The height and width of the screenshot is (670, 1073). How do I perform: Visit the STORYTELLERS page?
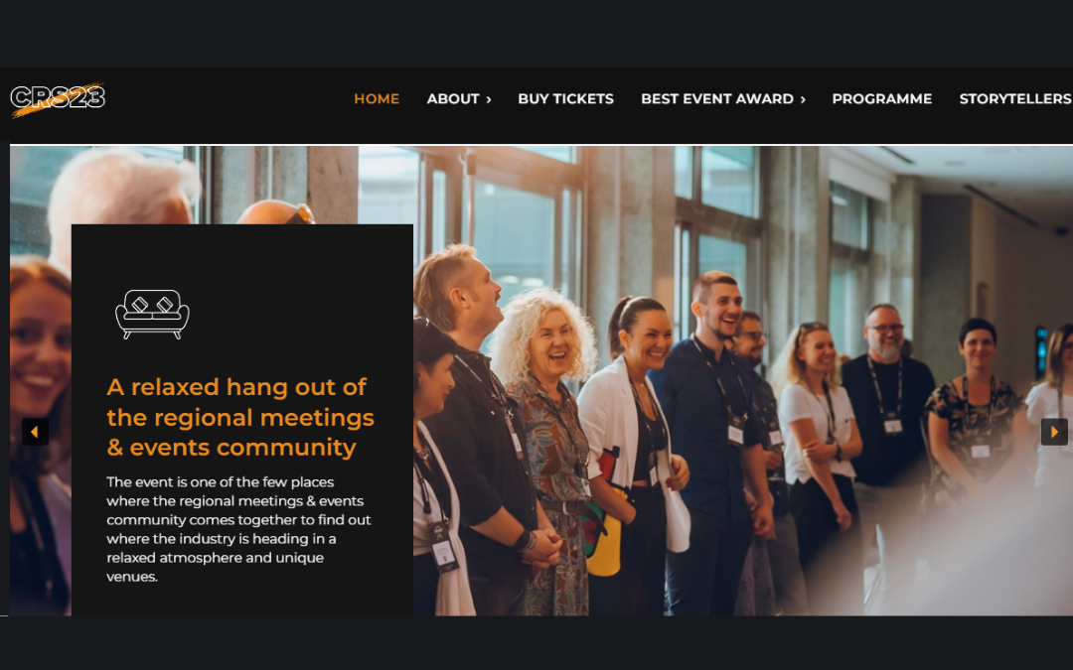[1015, 98]
